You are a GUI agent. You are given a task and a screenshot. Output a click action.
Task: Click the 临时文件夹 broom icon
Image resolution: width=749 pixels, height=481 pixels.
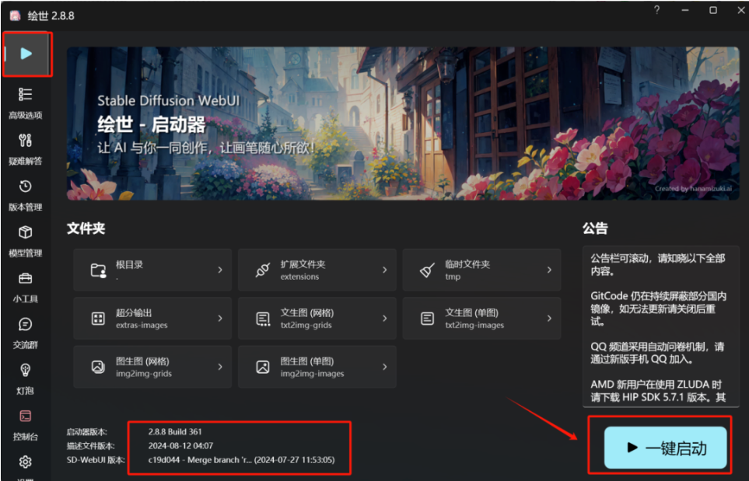click(427, 270)
